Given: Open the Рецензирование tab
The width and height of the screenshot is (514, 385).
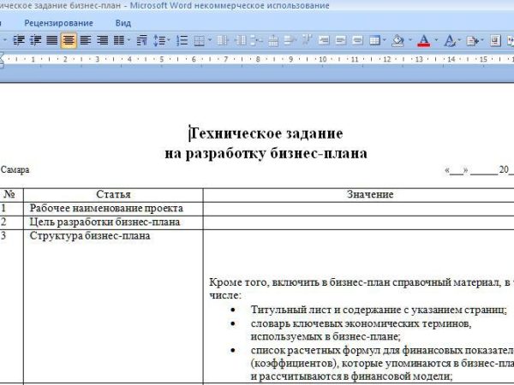Looking at the screenshot, I should click(60, 22).
